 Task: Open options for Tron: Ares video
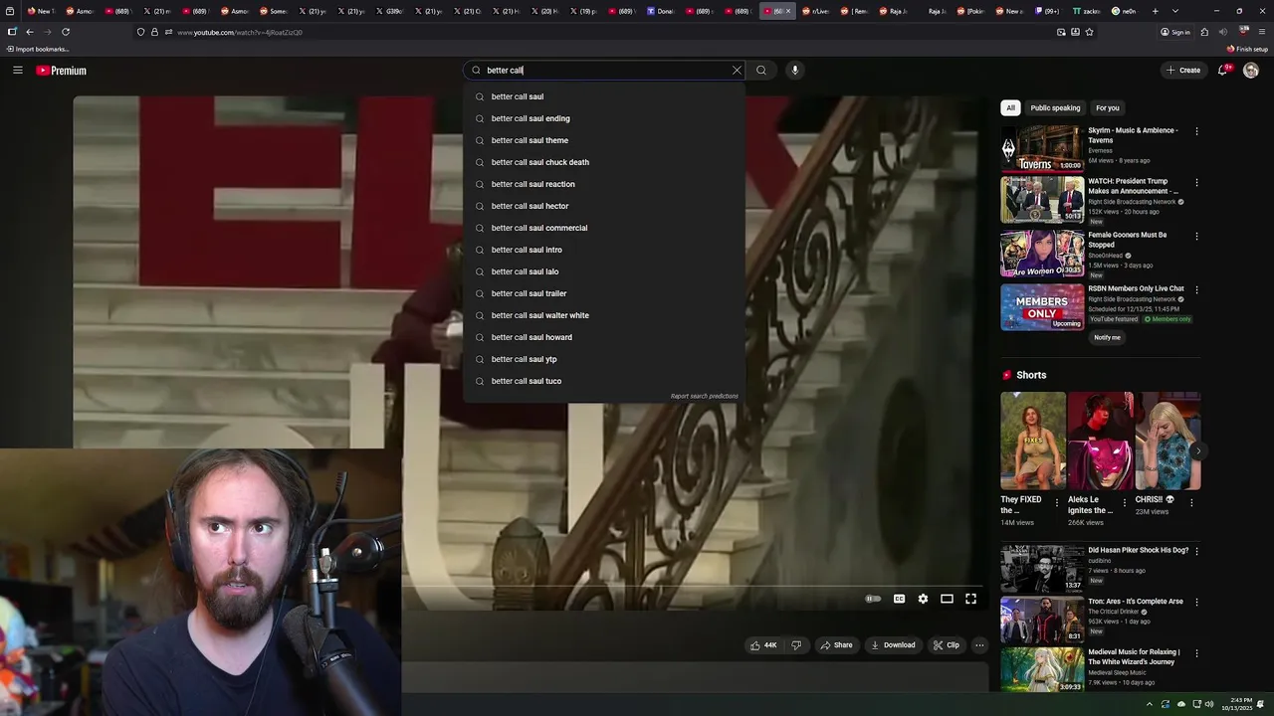pos(1196,603)
